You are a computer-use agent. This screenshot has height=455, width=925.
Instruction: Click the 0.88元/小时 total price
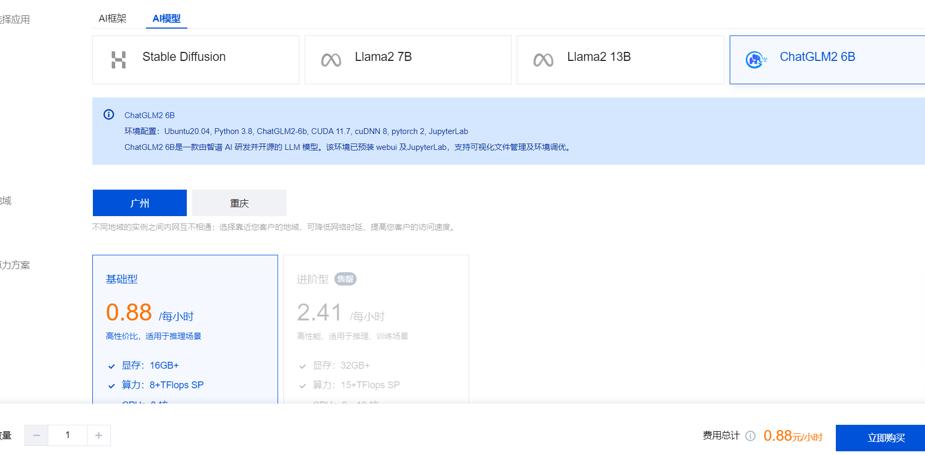coord(793,436)
